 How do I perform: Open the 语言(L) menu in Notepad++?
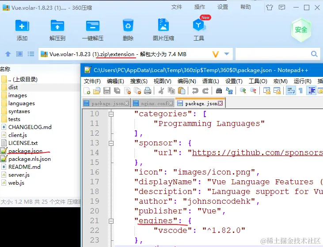[210, 81]
